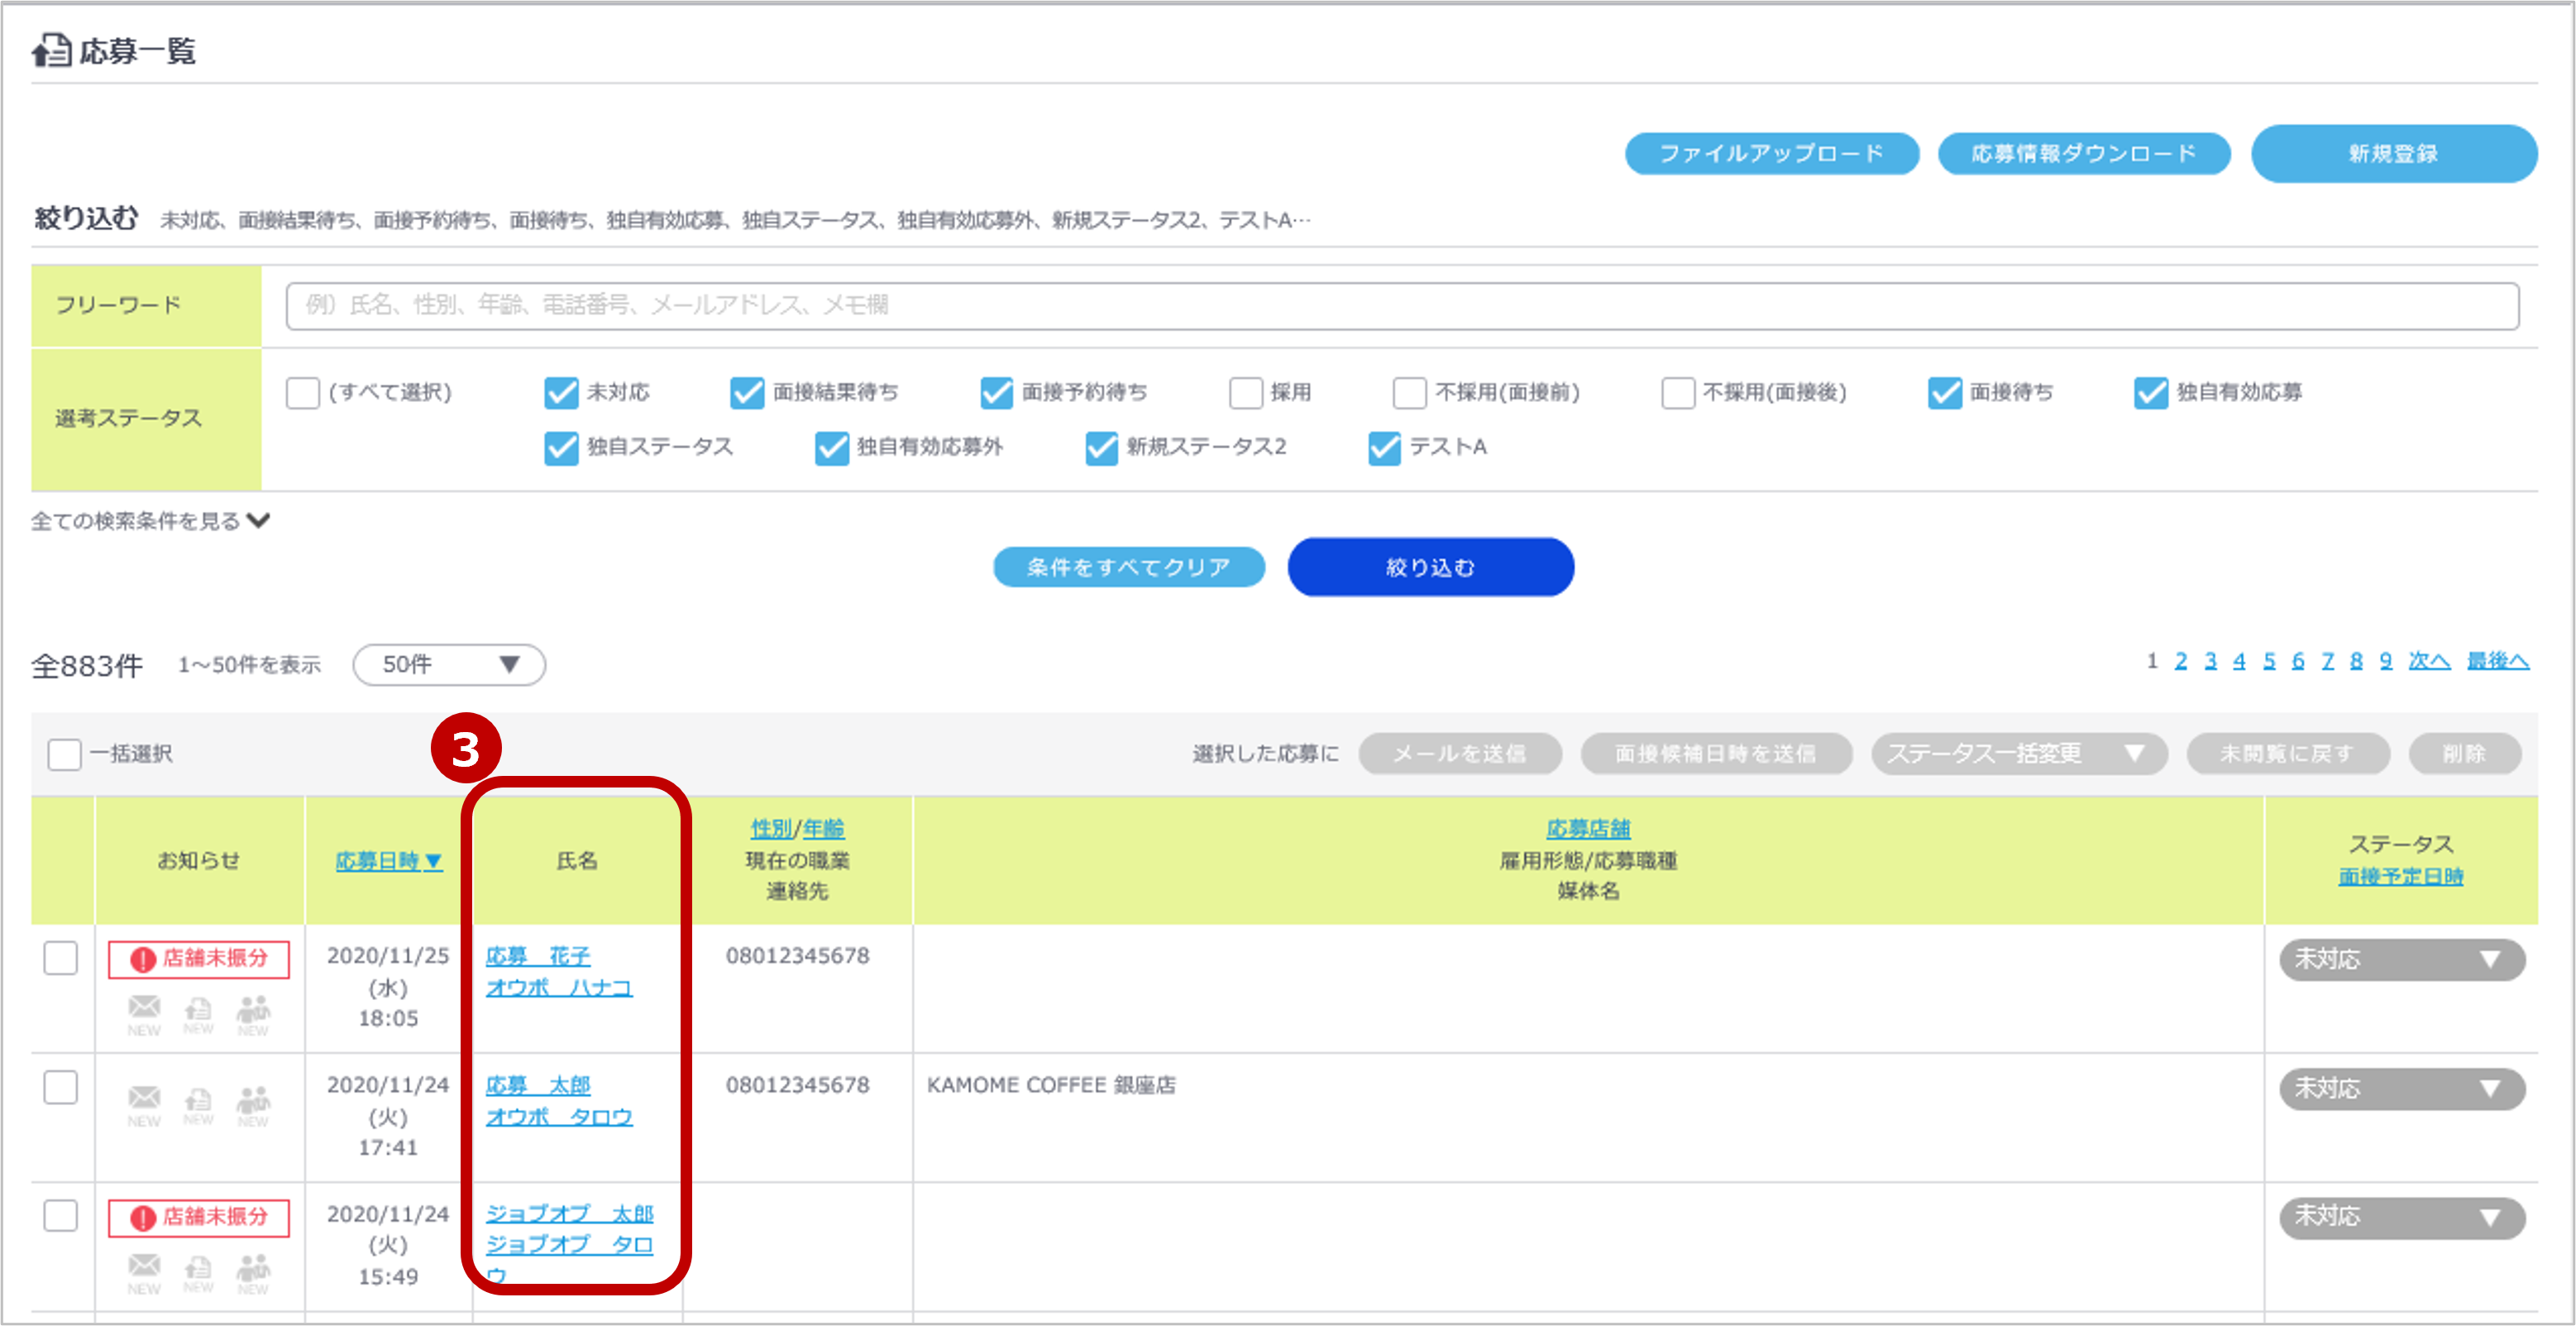Open the 50件 page size dropdown

coord(449,665)
